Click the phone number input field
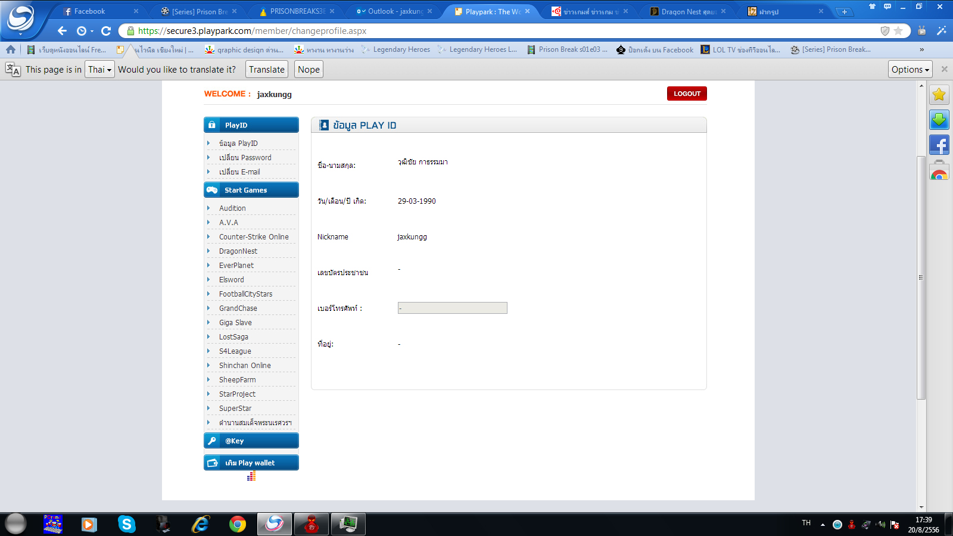Image resolution: width=953 pixels, height=536 pixels. (x=453, y=308)
